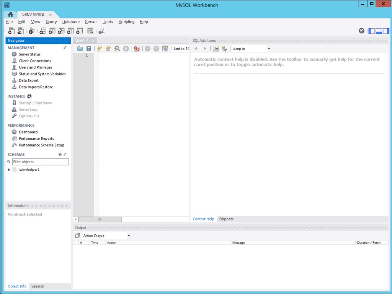The width and height of the screenshot is (392, 294).
Task: Toggle the left sidebar panel visibility
Action: pos(372,31)
